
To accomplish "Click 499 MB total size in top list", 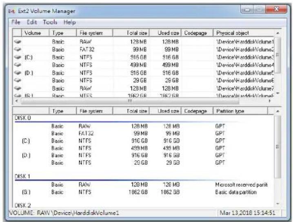I will click(138, 65).
